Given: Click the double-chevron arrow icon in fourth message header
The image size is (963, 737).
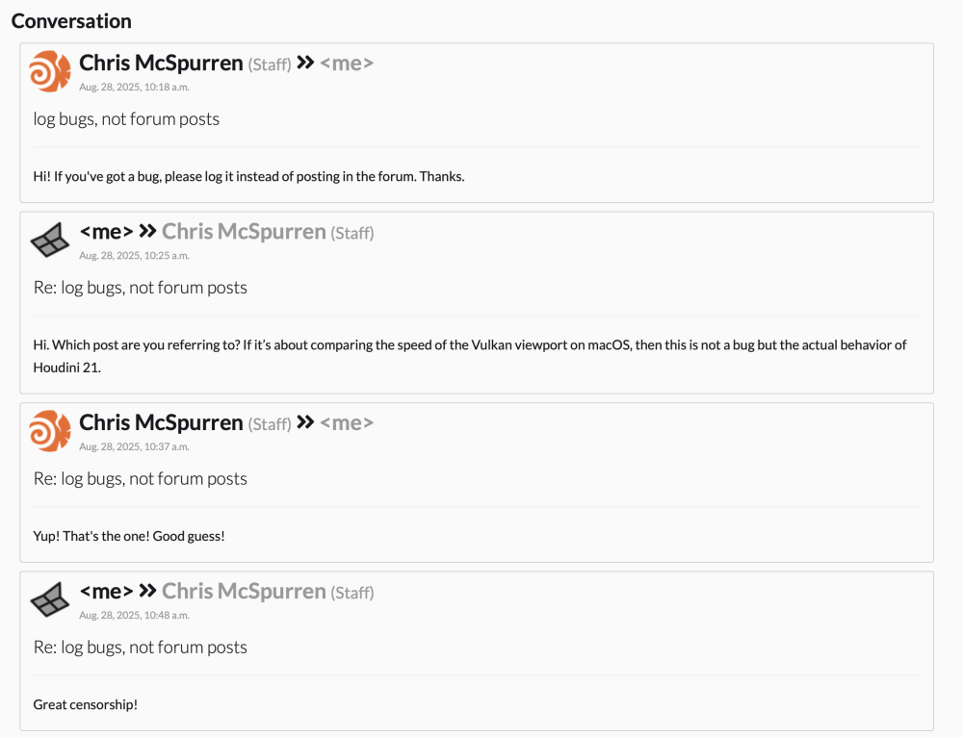Looking at the screenshot, I should (147, 591).
